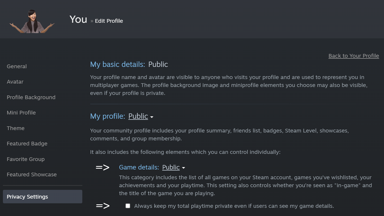Enable Always keep my total playtime private
This screenshot has height=216, width=384.
click(x=128, y=206)
